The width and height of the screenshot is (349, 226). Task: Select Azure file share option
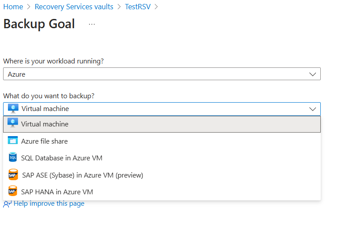click(45, 141)
